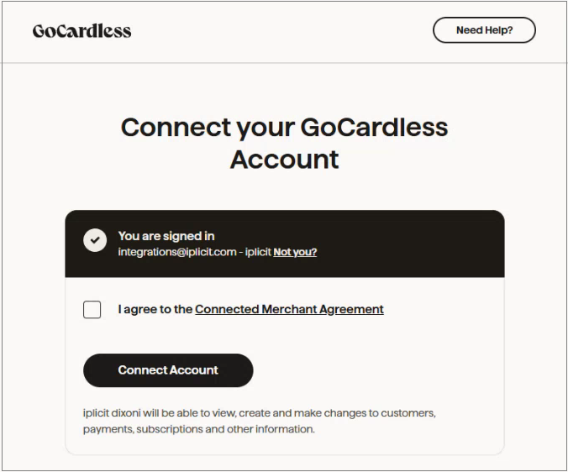This screenshot has height=472, width=568.
Task: Open the Connected Merchant Agreement link
Action: coord(289,309)
